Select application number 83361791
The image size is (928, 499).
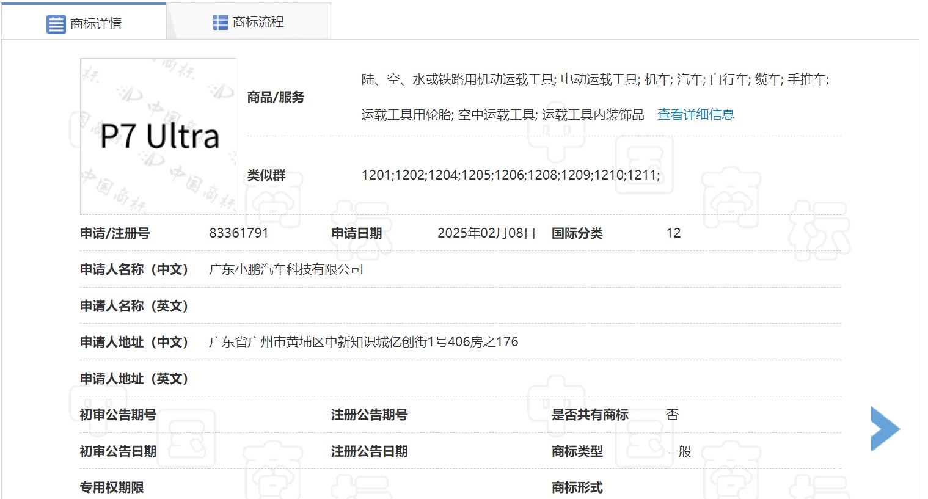[x=239, y=233]
